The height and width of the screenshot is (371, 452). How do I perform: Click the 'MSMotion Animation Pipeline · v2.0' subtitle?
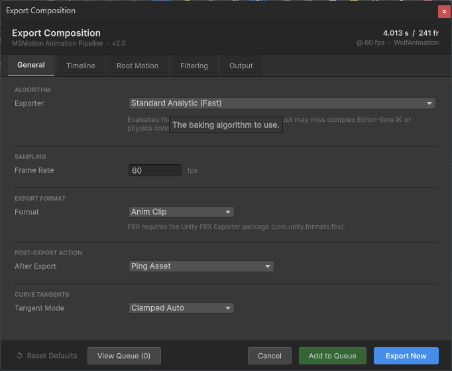click(69, 44)
